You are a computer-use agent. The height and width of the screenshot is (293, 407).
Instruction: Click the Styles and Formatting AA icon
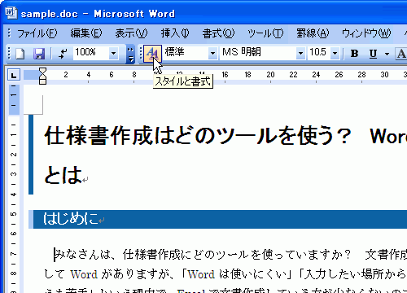pyautogui.click(x=152, y=54)
